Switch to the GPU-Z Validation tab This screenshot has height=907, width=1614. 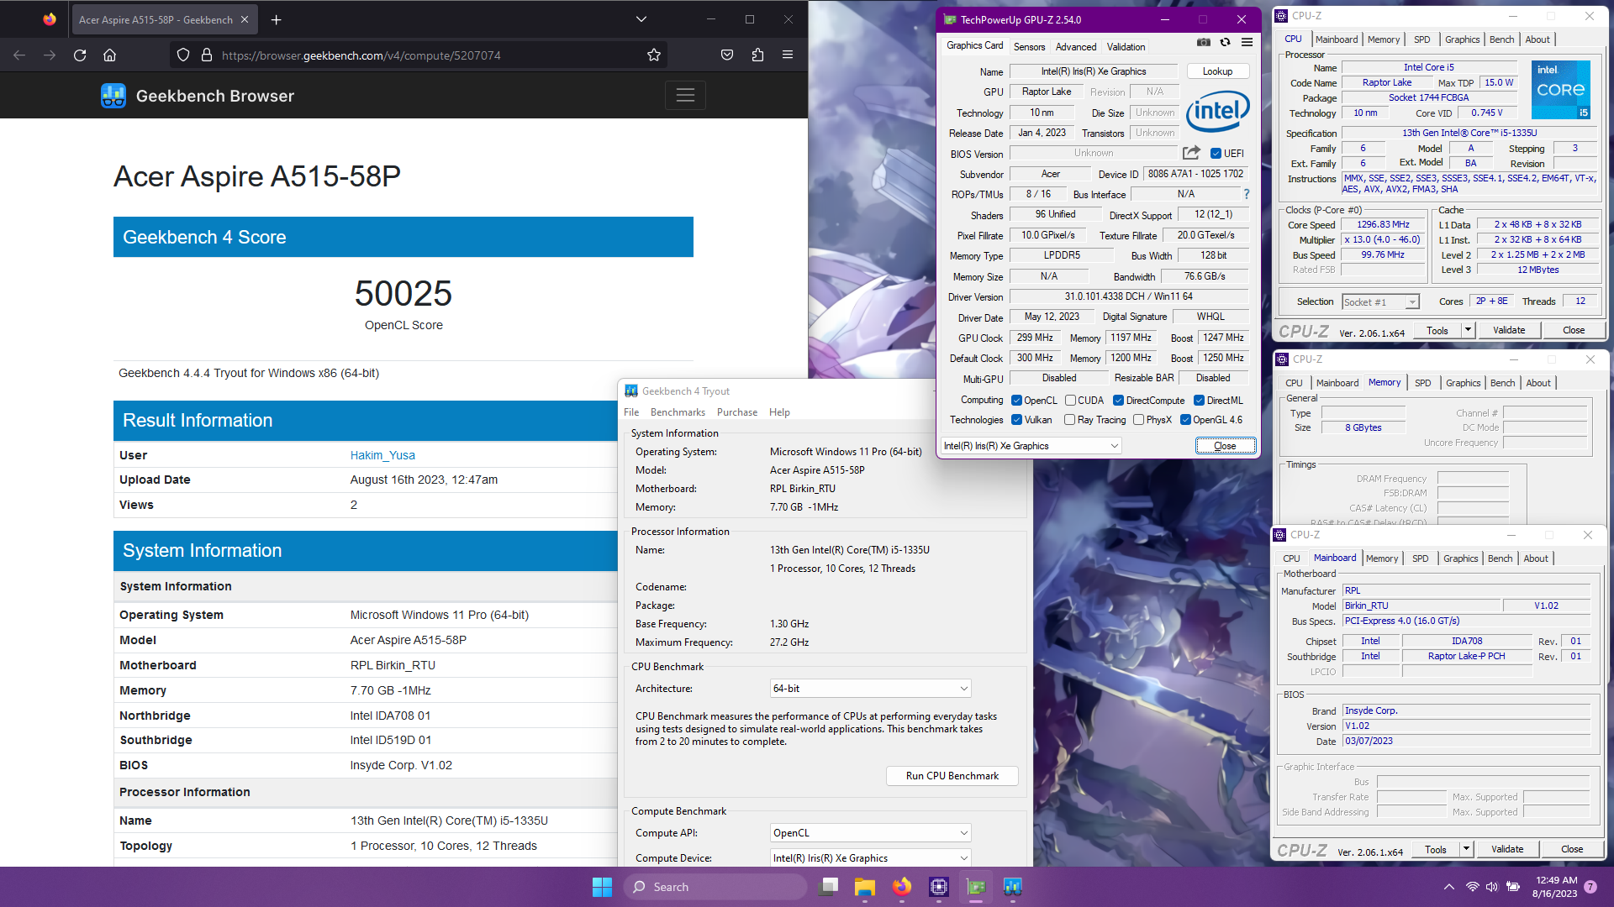1126,47
